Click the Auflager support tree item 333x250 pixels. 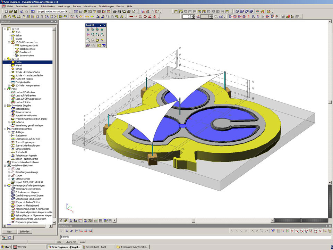coord(20,132)
